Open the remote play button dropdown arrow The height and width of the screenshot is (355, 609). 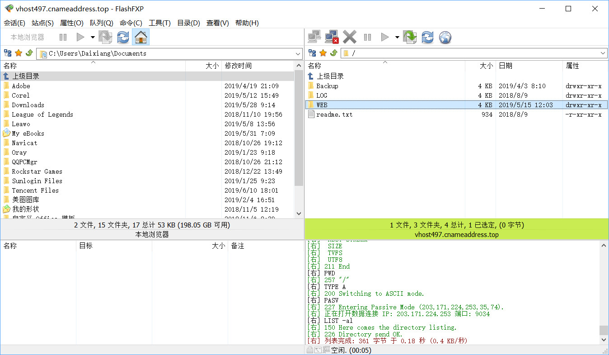(397, 37)
